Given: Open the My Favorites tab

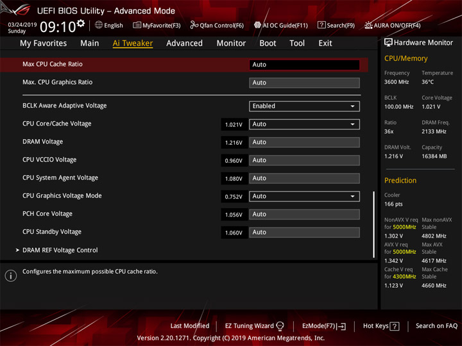Looking at the screenshot, I should [44, 44].
